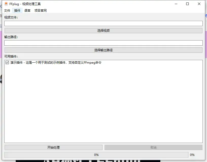Minimize the FFplug window
This screenshot has height=162, width=207.
[x=176, y=4]
